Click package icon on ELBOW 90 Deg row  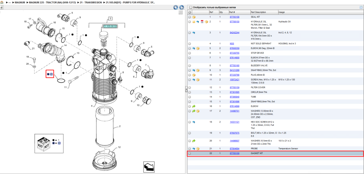pyautogui.click(x=198, y=48)
